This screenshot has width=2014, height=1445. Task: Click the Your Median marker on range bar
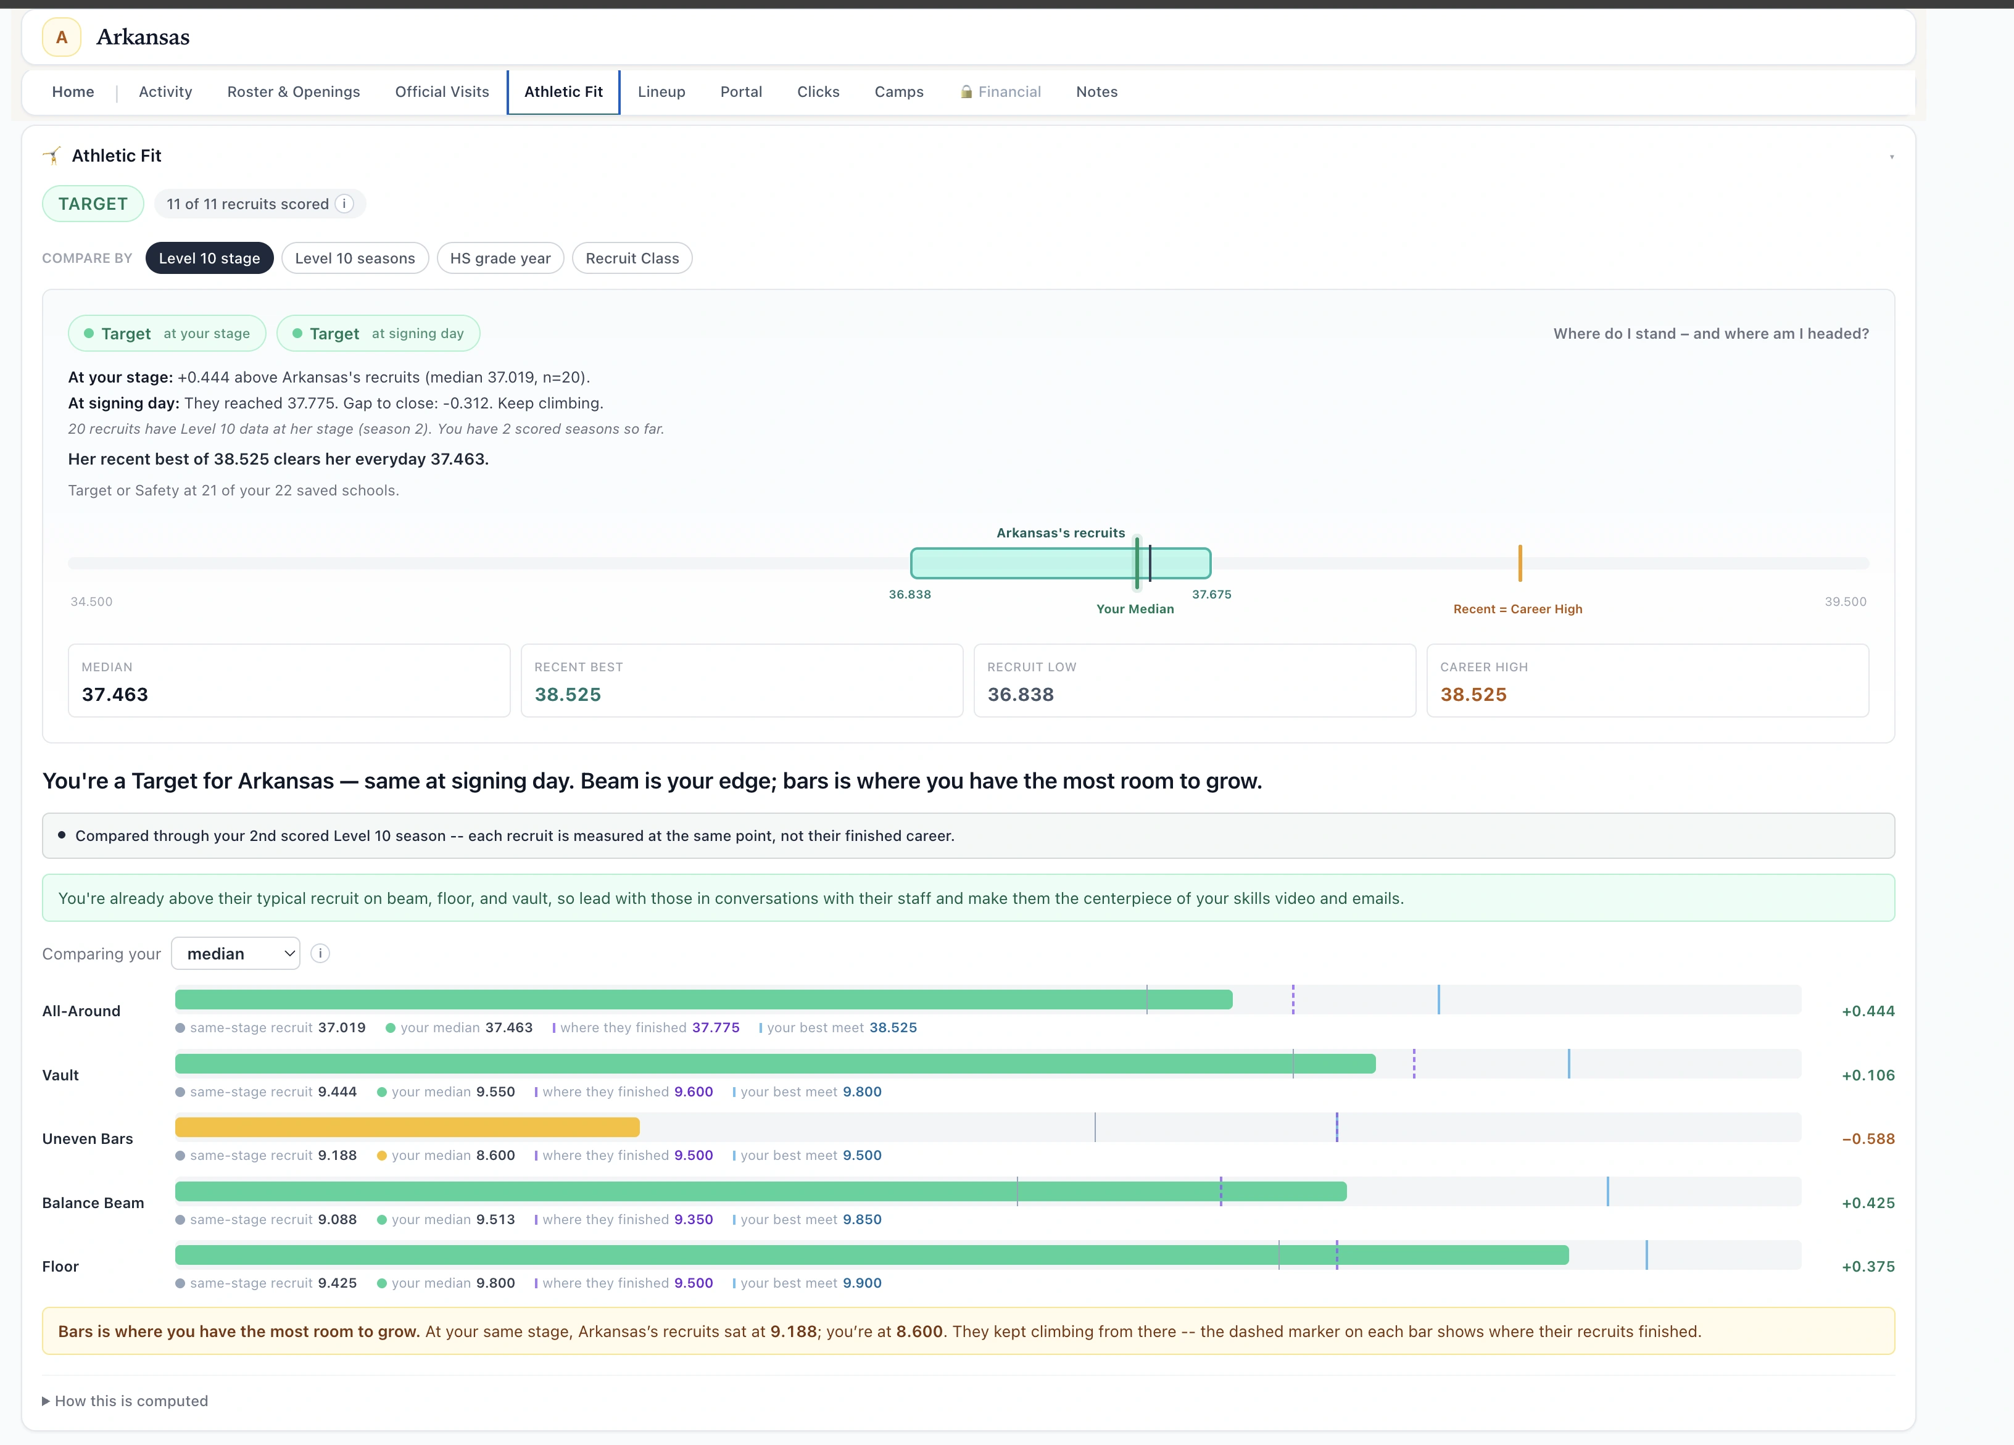[1137, 563]
